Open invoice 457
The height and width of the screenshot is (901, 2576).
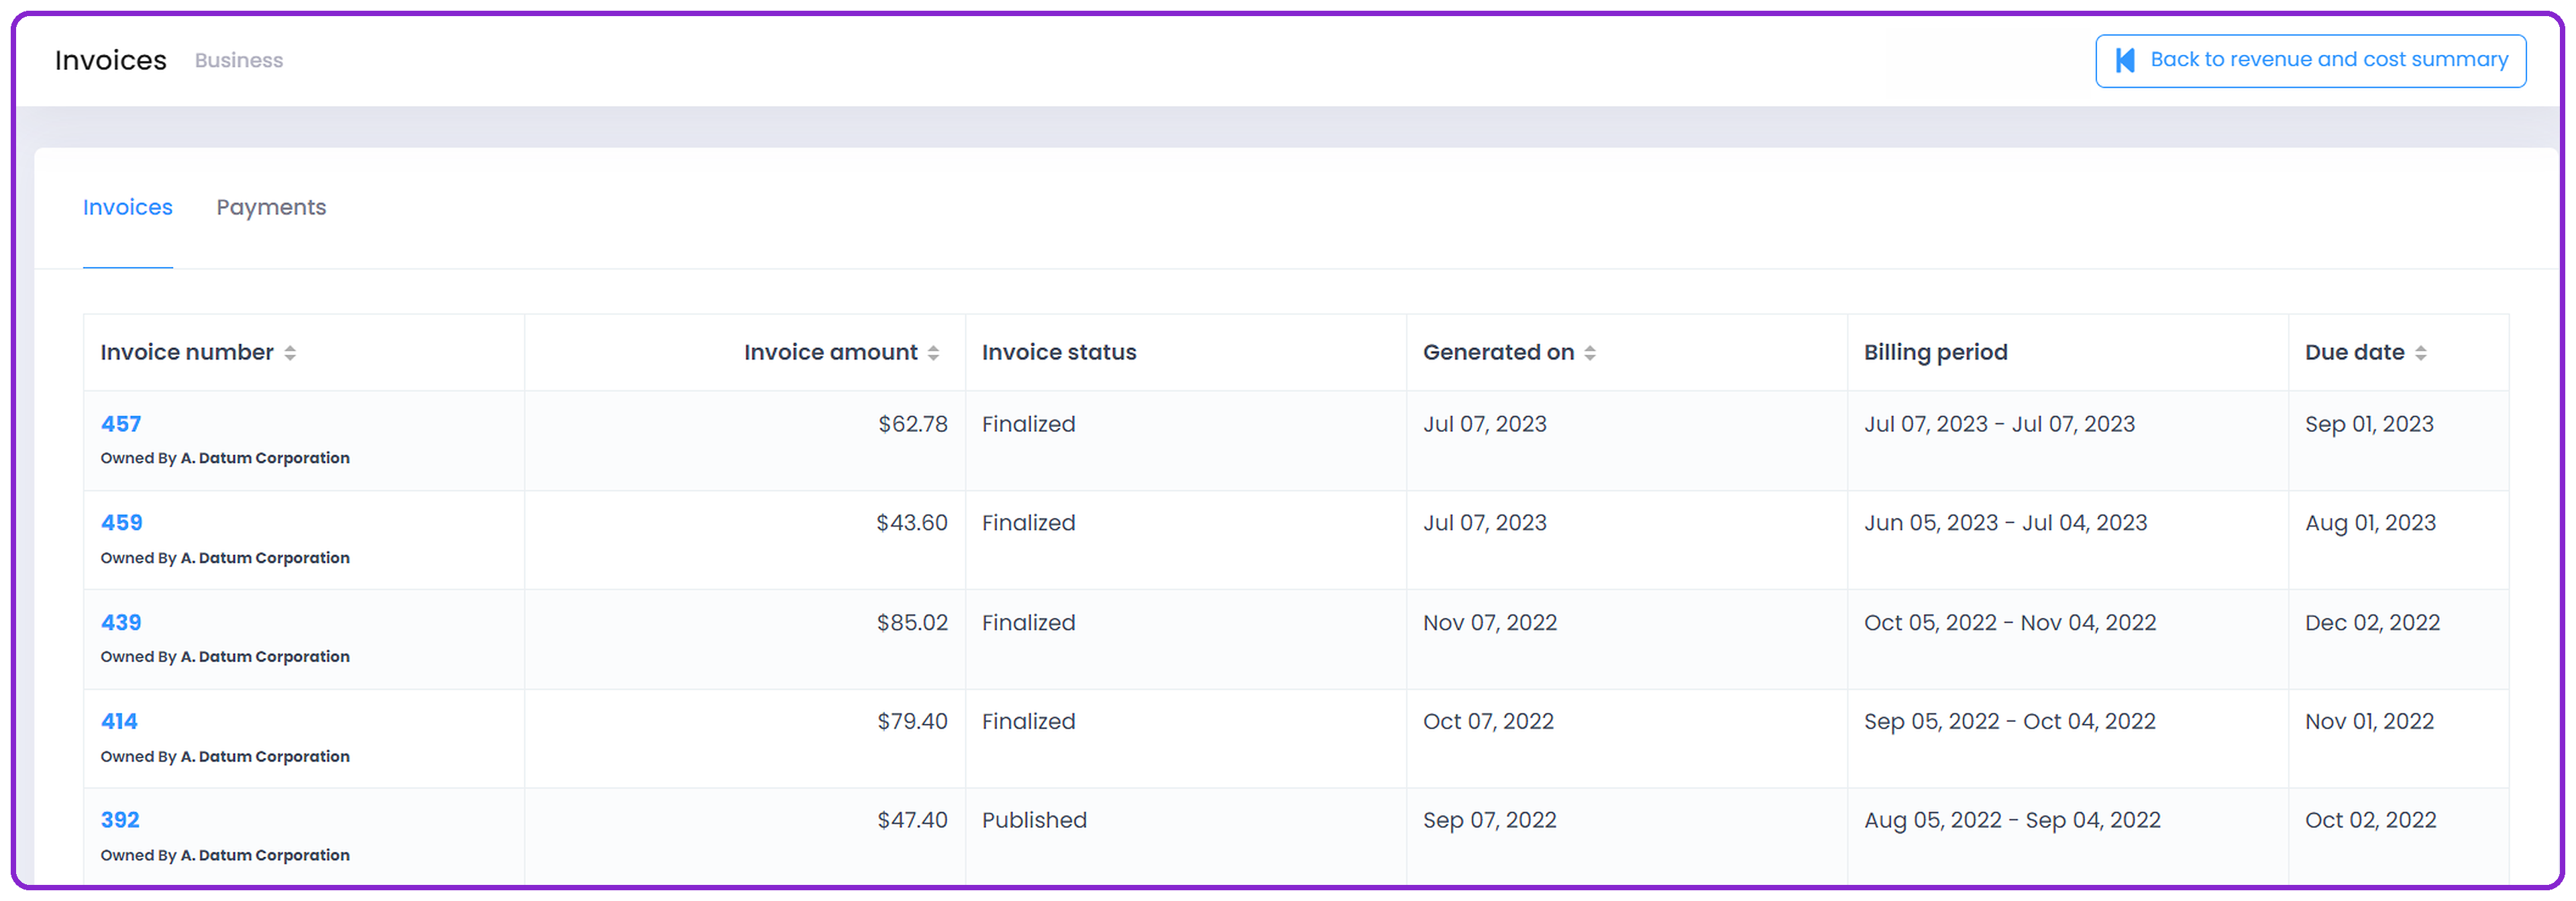point(121,424)
